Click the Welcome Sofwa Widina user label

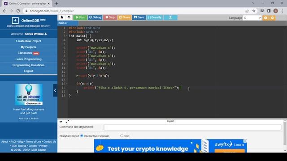pos(29,34)
